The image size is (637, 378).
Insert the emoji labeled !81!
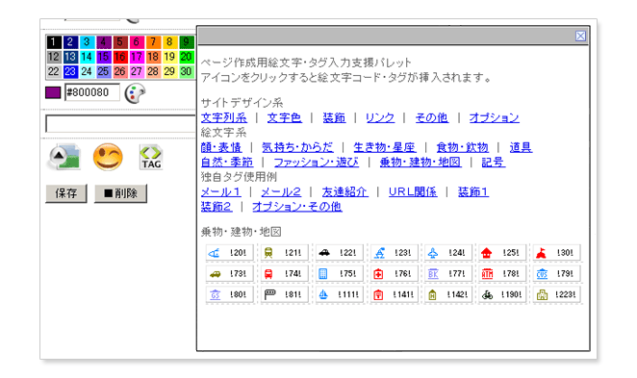coord(285,294)
